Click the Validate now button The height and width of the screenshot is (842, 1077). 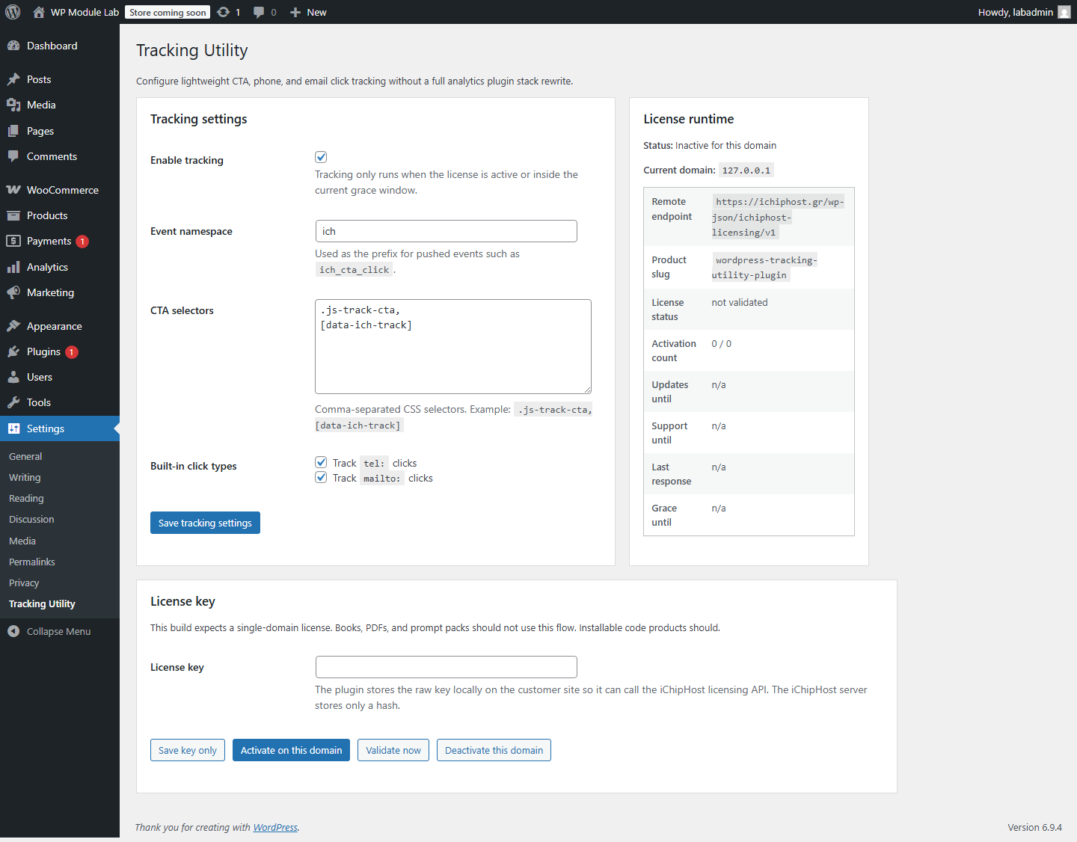click(x=393, y=750)
